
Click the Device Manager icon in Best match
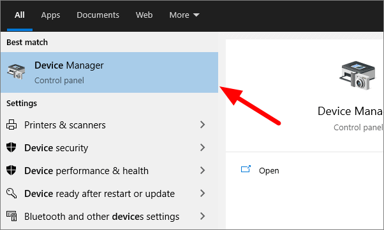pyautogui.click(x=16, y=72)
